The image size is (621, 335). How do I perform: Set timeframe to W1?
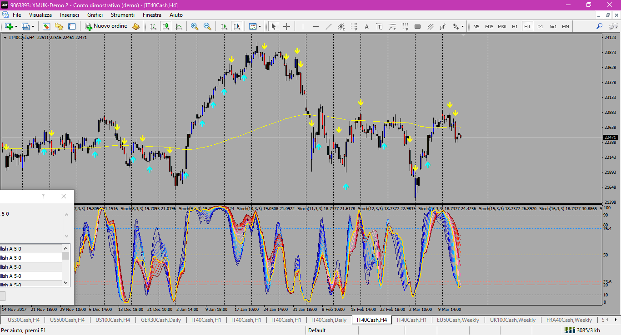click(x=553, y=26)
